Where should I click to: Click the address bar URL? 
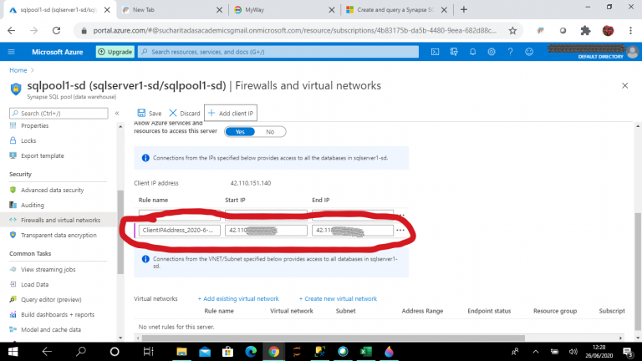[295, 31]
